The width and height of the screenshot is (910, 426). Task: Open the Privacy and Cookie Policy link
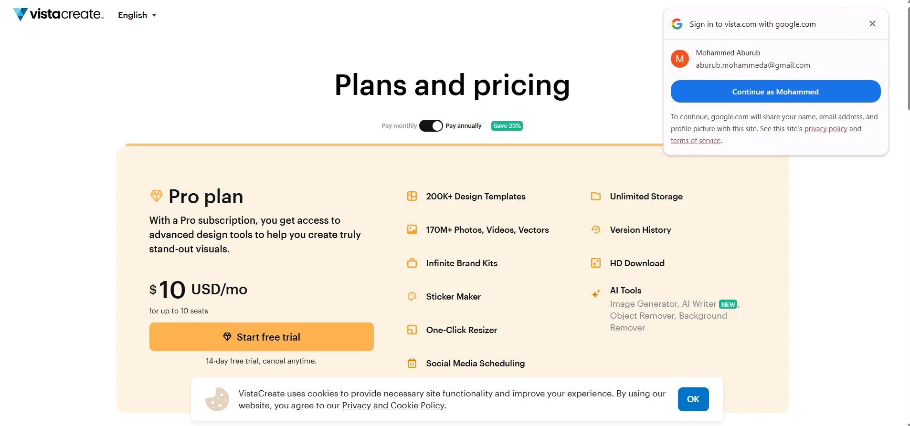[393, 405]
